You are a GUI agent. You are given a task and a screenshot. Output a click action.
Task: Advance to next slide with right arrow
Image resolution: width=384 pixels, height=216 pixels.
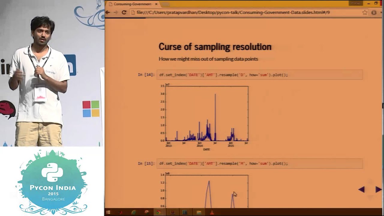pyautogui.click(x=378, y=189)
